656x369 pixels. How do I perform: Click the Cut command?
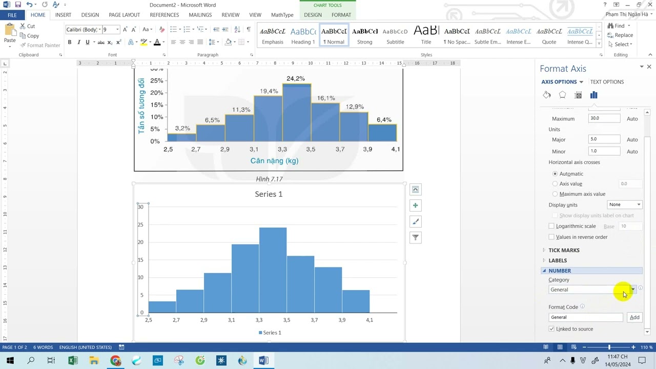(28, 26)
